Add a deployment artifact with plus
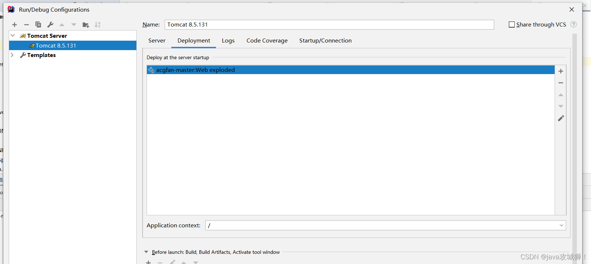Image resolution: width=591 pixels, height=264 pixels. (x=561, y=71)
